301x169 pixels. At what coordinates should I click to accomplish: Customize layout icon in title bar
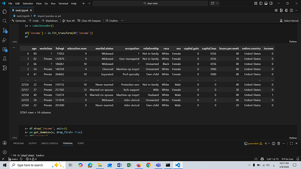(256, 3)
